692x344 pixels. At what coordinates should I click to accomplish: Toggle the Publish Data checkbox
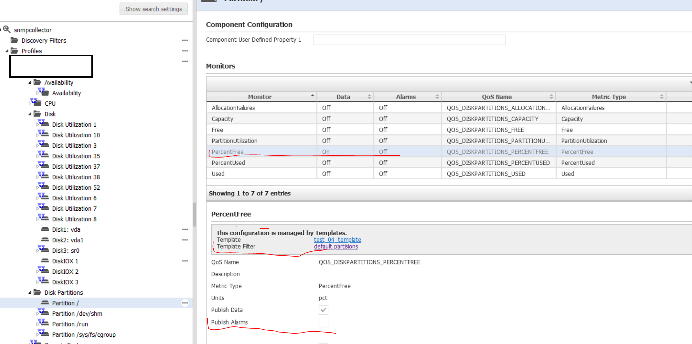(x=323, y=310)
